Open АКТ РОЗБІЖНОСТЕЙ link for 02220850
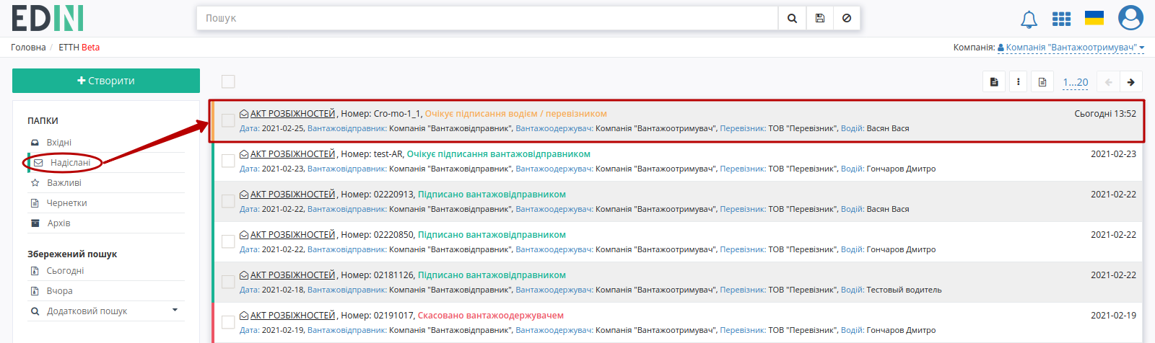Image resolution: width=1155 pixels, height=343 pixels. pos(293,235)
